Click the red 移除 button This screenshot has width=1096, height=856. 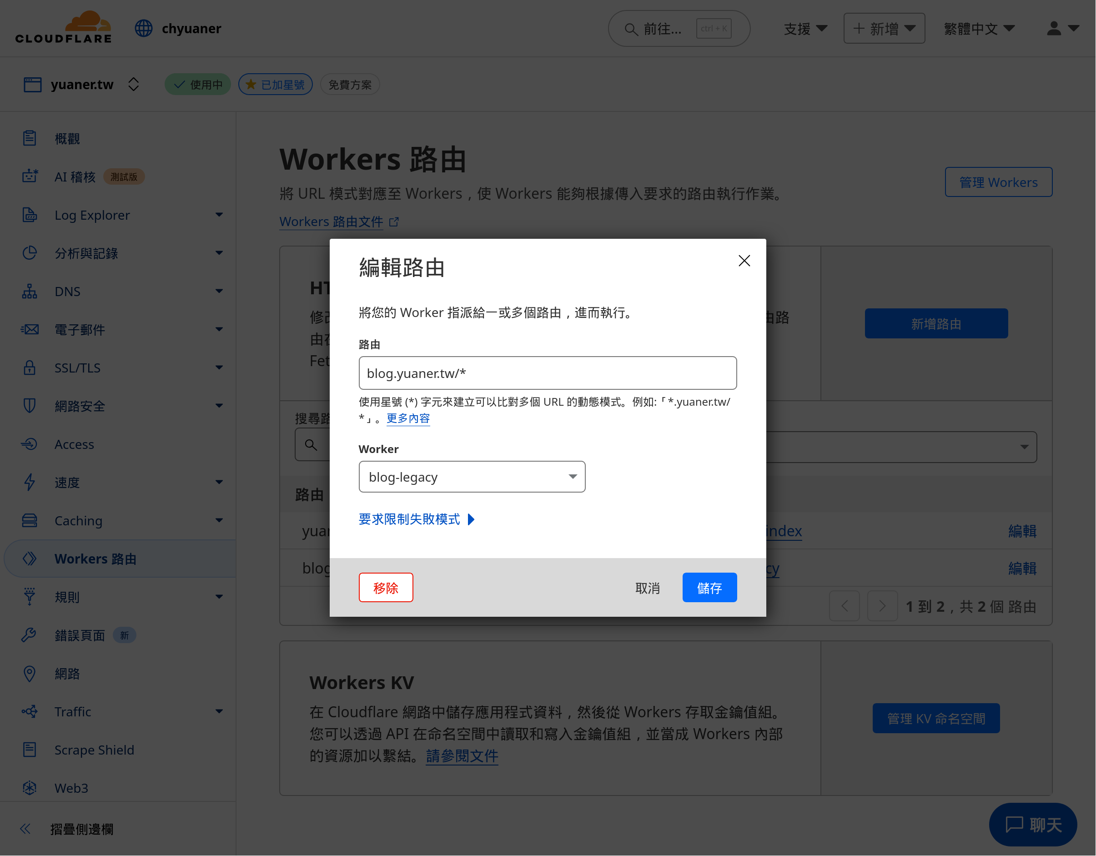386,588
